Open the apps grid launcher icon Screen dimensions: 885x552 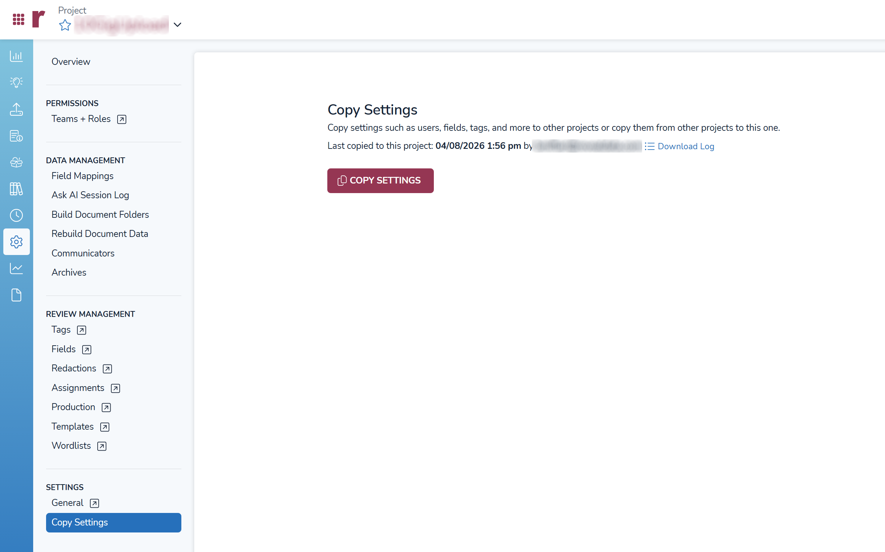click(x=18, y=19)
